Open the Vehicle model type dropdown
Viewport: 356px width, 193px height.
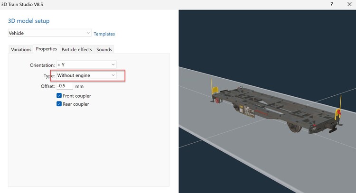[x=49, y=33]
